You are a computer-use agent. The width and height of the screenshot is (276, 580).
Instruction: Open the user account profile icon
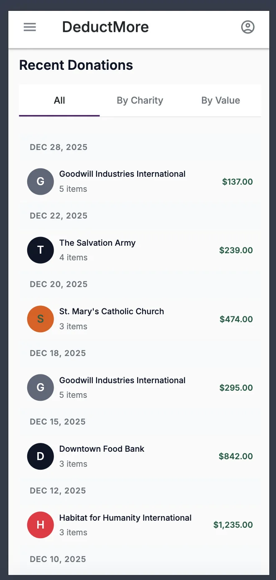tap(248, 27)
